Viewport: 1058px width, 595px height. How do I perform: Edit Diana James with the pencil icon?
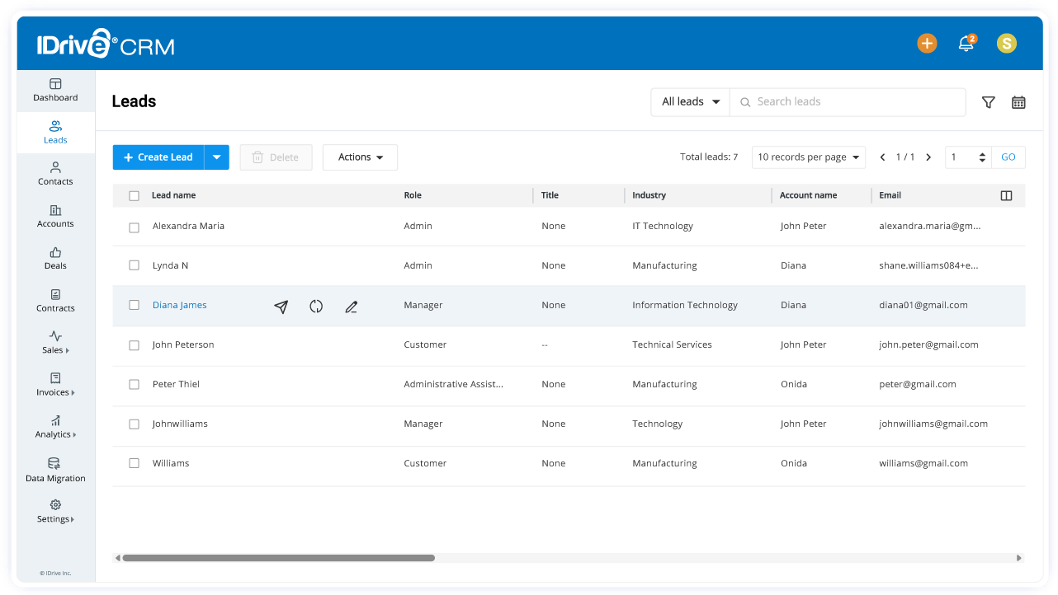point(351,306)
